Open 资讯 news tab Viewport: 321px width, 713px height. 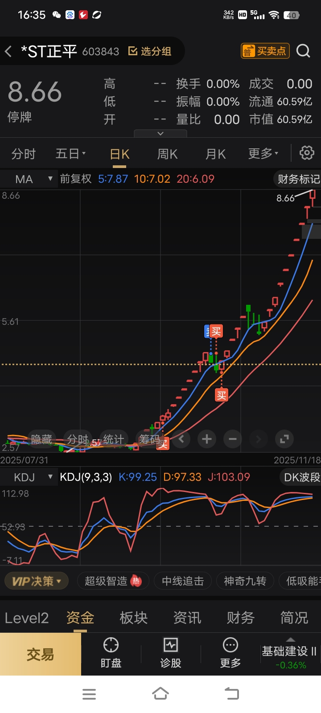pos(187,618)
